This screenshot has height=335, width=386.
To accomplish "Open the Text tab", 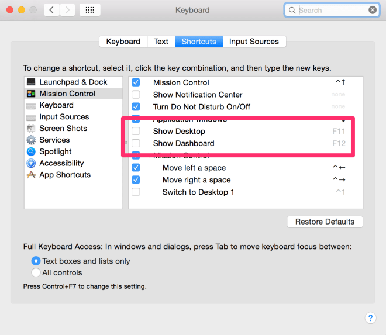I will coord(161,42).
